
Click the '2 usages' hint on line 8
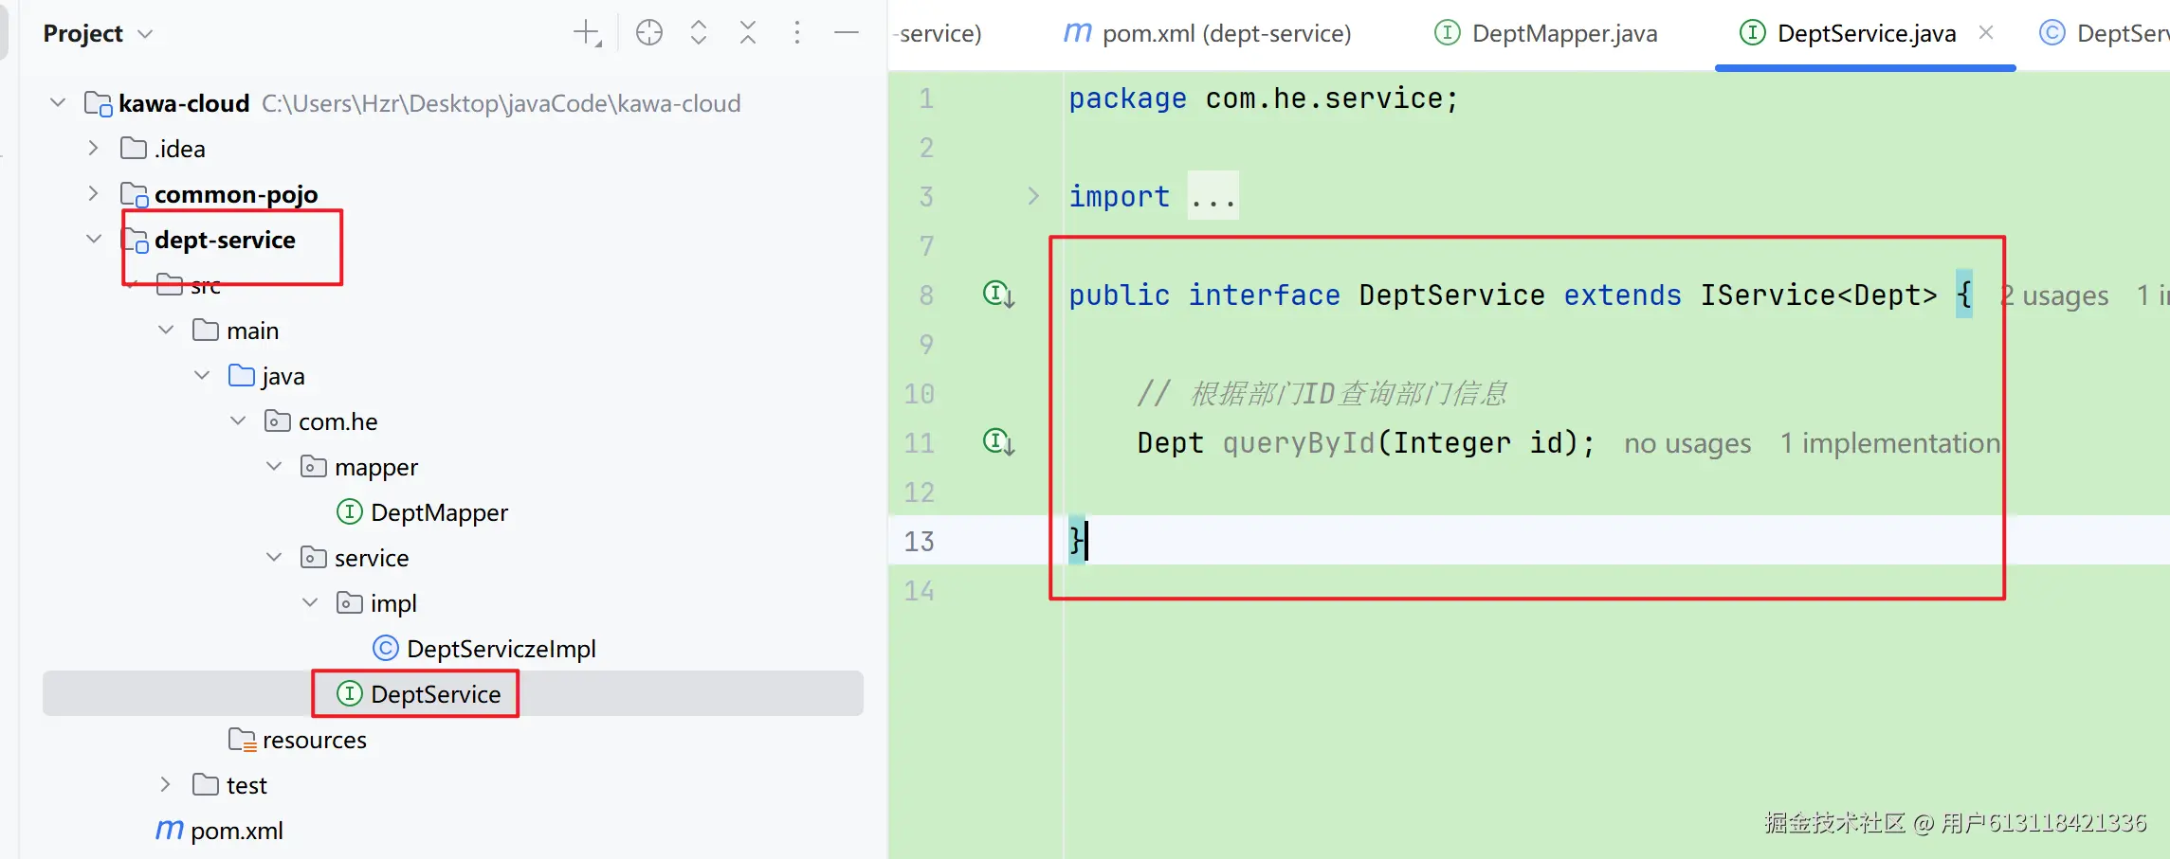(2054, 295)
